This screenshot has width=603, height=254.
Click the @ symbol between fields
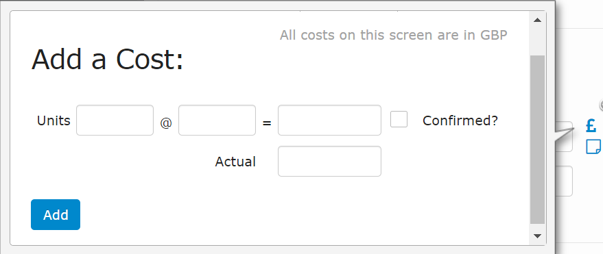[x=166, y=123]
